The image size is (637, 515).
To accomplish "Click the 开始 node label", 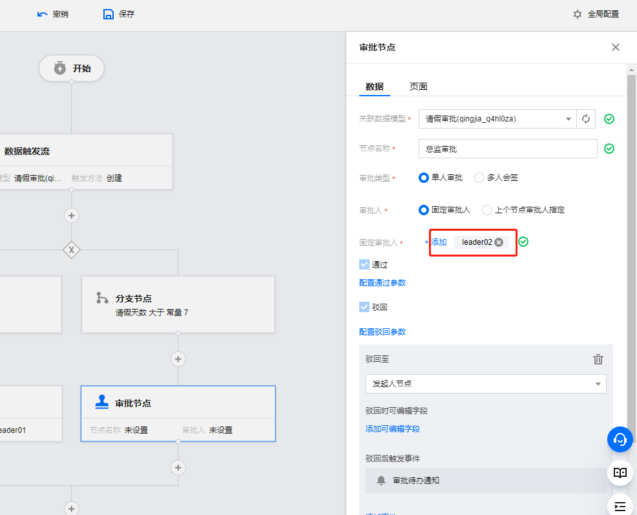I will [81, 68].
